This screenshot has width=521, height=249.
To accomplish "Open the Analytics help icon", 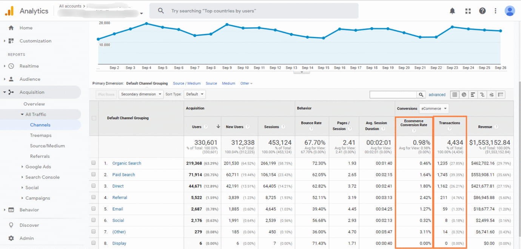I will tap(482, 11).
